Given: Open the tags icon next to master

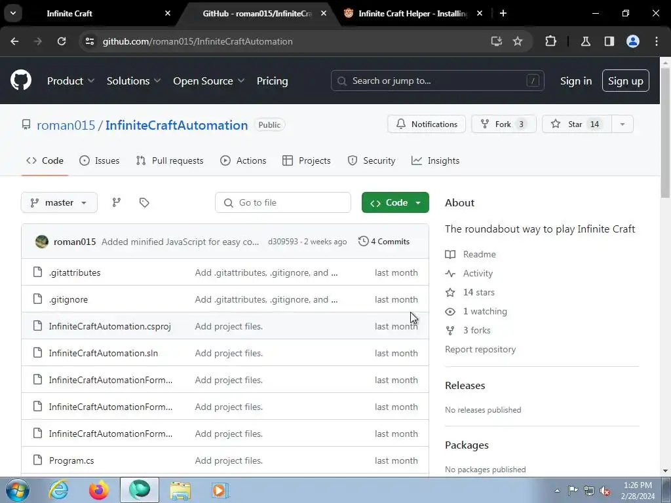Looking at the screenshot, I should tap(144, 202).
